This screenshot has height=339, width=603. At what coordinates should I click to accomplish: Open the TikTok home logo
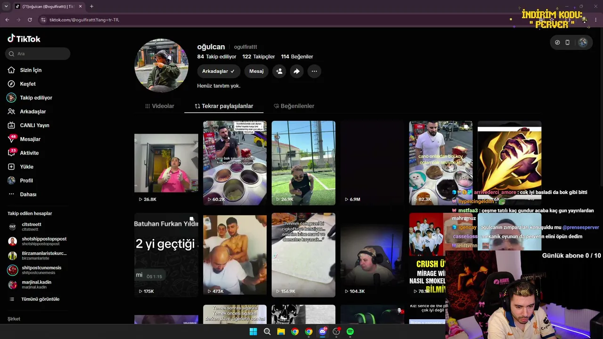(x=24, y=39)
